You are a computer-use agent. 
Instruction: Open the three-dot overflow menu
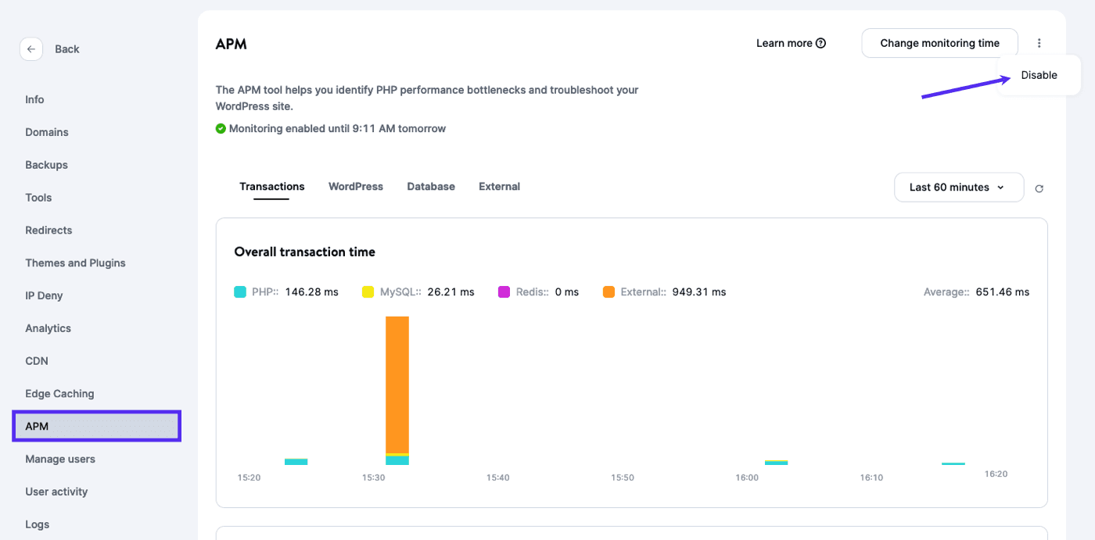(1039, 43)
